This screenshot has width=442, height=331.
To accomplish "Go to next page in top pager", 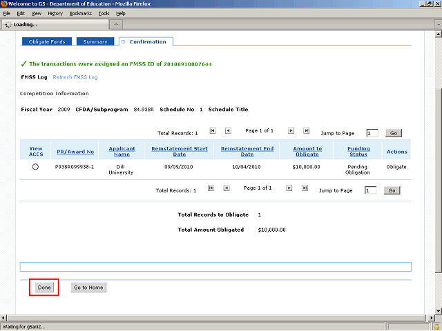I will pos(291,130).
